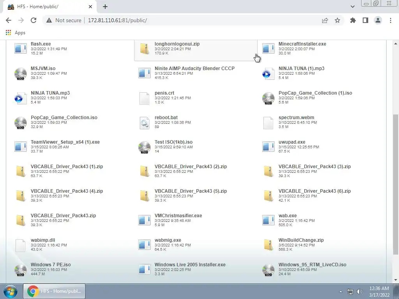399x299 pixels.
Task: Open the VBCABLE_Driver_Pack43 (4).zip link
Action: (x=67, y=191)
